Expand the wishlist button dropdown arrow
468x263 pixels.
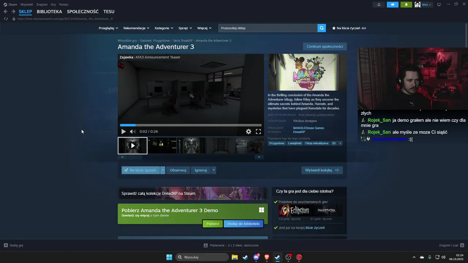(x=163, y=170)
